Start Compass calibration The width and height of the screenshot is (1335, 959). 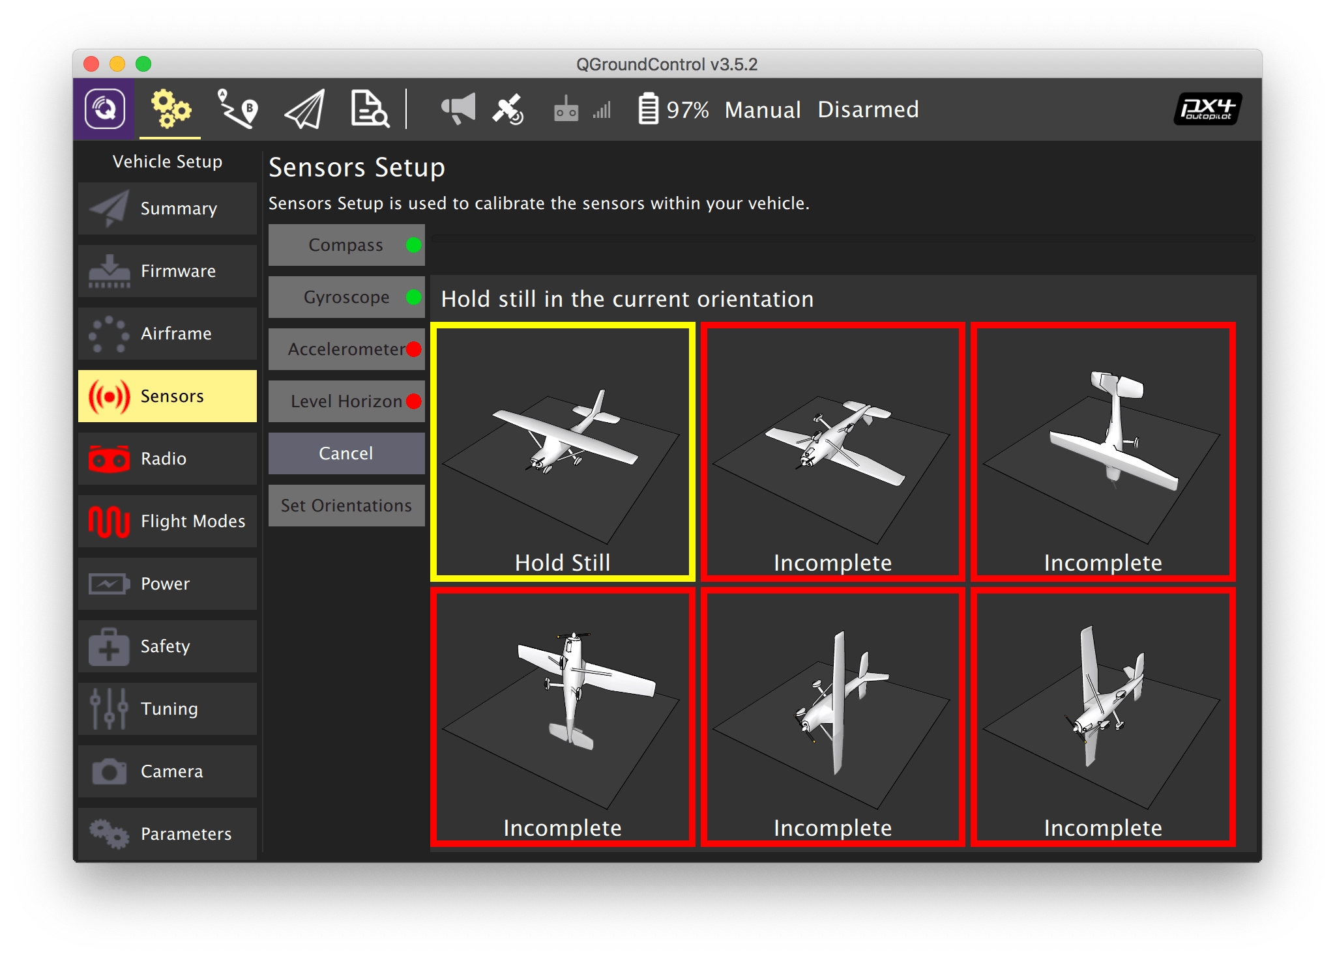[x=346, y=245]
